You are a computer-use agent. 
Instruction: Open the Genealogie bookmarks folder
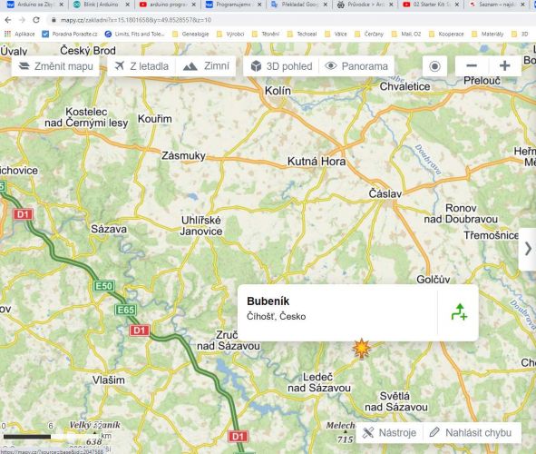pos(190,34)
